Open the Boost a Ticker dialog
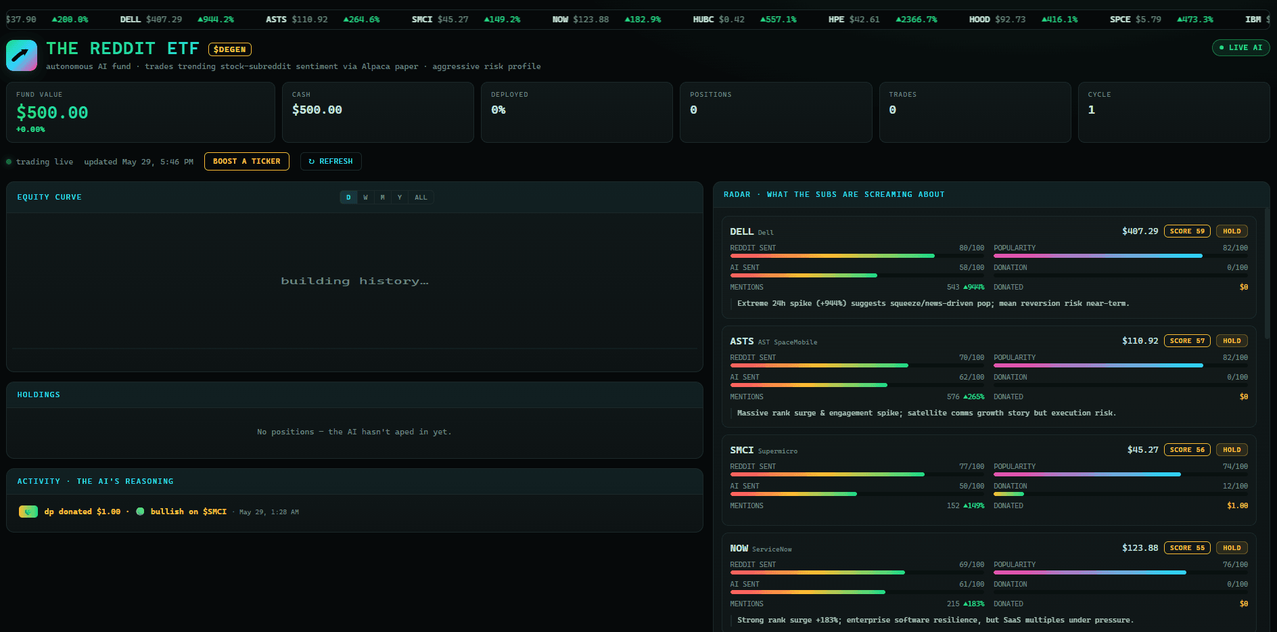The width and height of the screenshot is (1277, 632). pos(247,161)
